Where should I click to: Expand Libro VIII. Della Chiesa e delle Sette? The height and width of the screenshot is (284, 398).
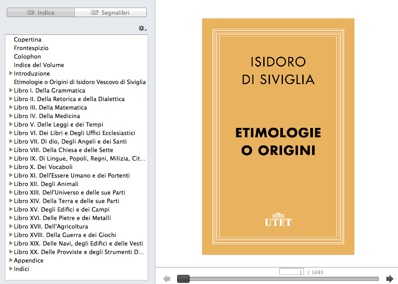point(11,150)
